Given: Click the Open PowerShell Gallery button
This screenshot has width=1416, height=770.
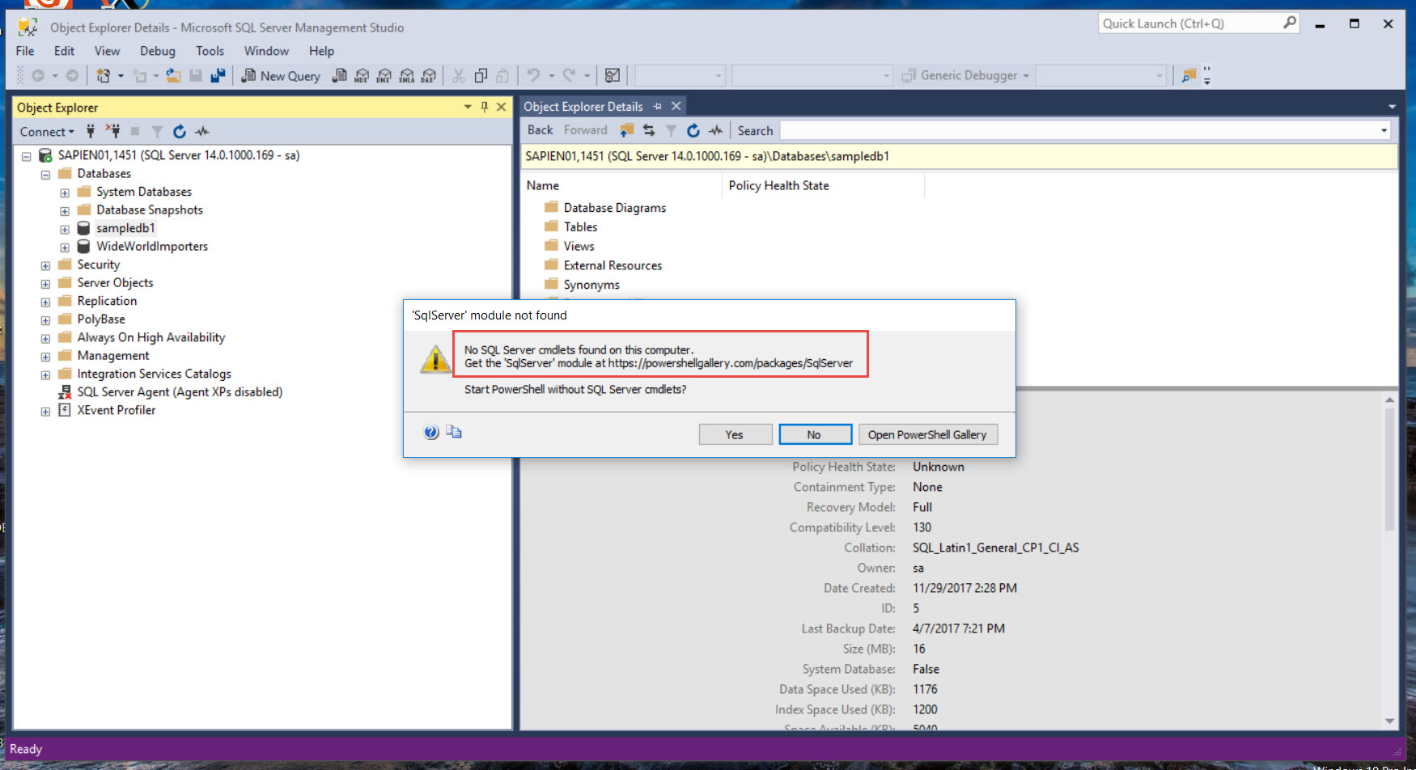Looking at the screenshot, I should pyautogui.click(x=927, y=434).
